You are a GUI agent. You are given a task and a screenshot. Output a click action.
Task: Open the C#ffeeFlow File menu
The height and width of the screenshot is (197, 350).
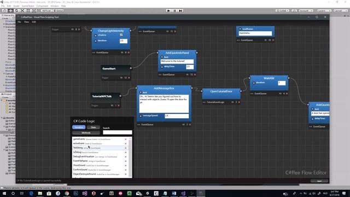[x=20, y=22]
